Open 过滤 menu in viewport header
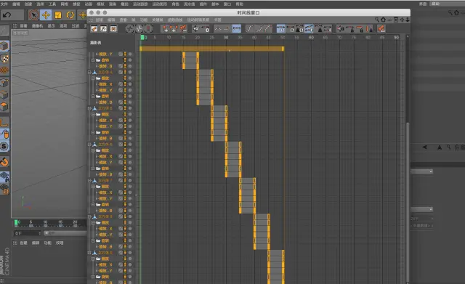The image size is (465, 284). pyautogui.click(x=76, y=26)
